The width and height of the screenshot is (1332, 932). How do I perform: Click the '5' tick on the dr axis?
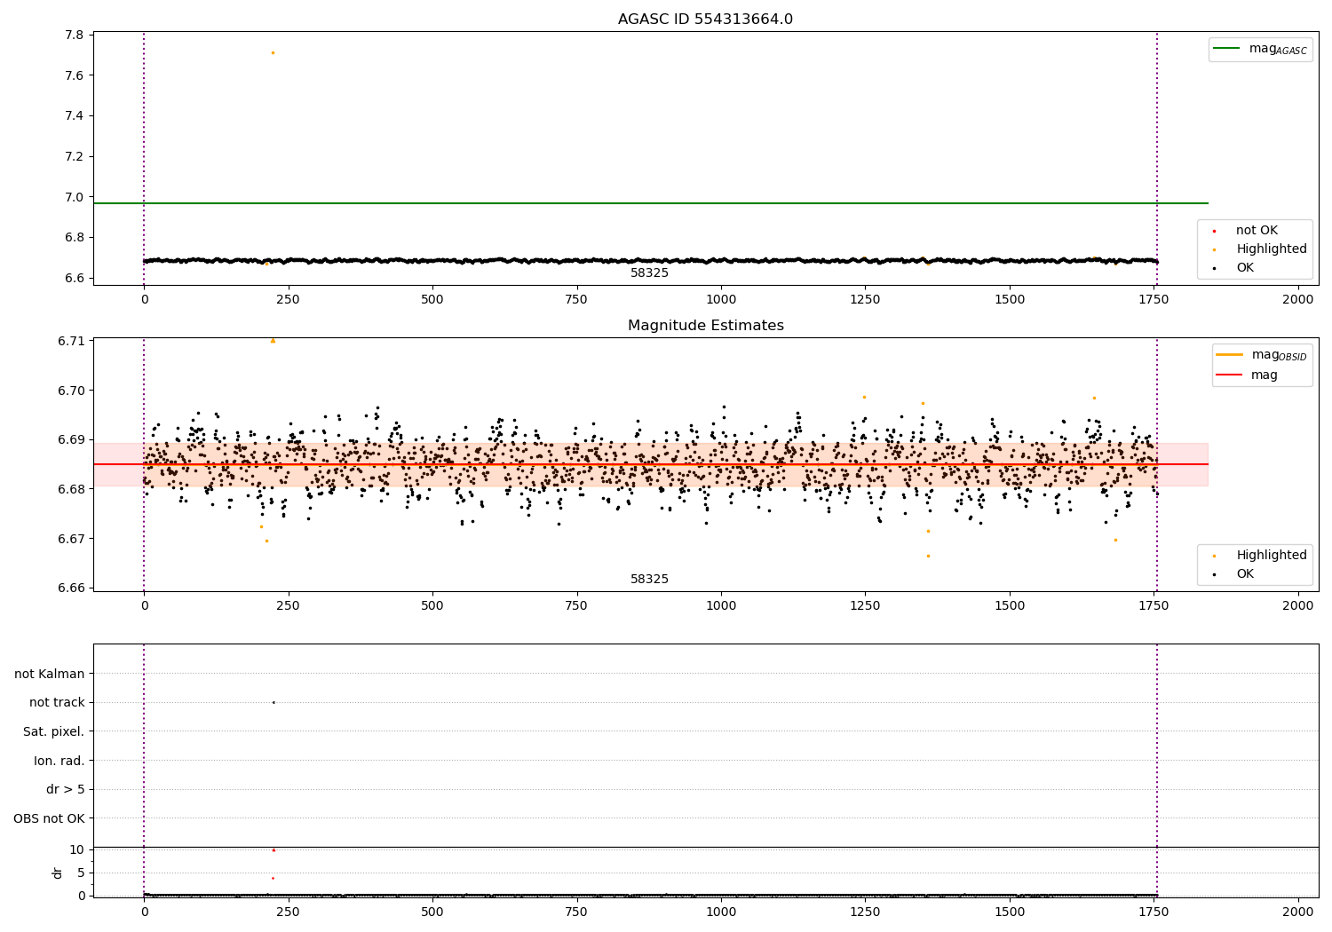[x=82, y=873]
